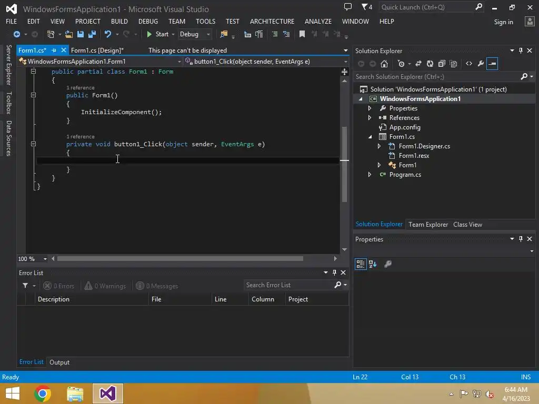Save all files using the multi-disk icon
The image size is (539, 404).
tap(92, 34)
